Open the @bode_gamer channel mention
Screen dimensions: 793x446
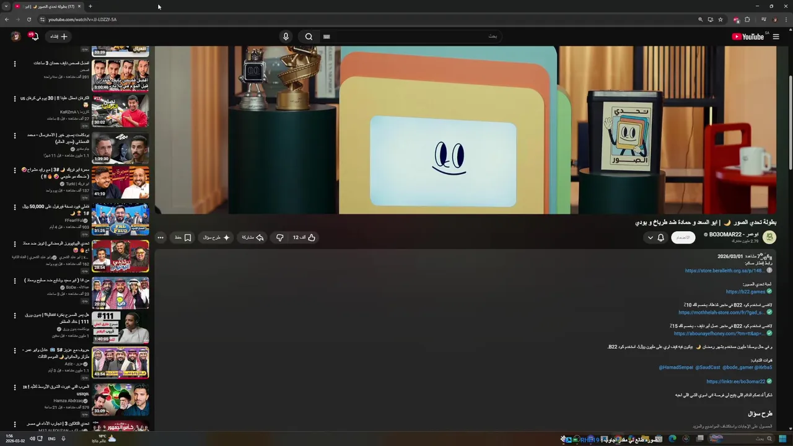point(737,367)
